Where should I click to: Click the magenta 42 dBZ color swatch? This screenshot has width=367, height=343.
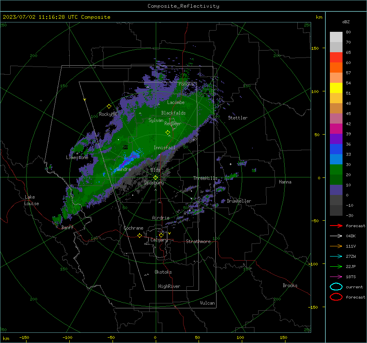336,129
